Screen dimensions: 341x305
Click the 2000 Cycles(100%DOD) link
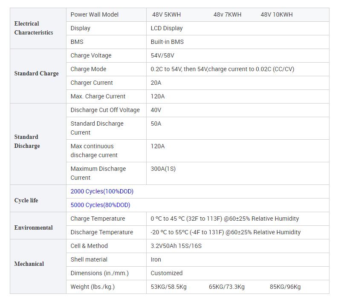click(x=102, y=191)
